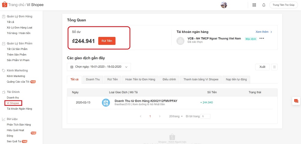Image resolution: width=301 pixels, height=144 pixels.
Task: Click the date 2020-02-13
Action: 83,103
